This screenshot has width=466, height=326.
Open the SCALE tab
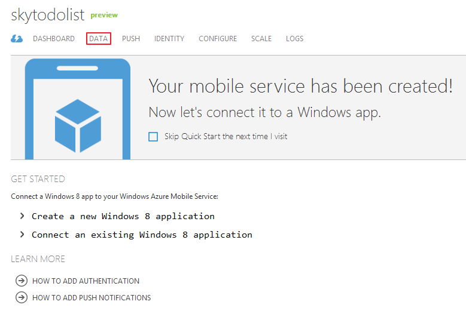pyautogui.click(x=261, y=39)
